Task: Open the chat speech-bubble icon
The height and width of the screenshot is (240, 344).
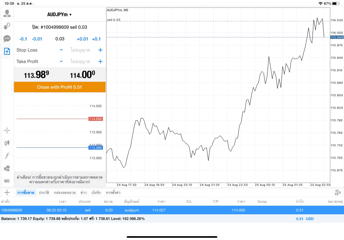Action: 7,39
